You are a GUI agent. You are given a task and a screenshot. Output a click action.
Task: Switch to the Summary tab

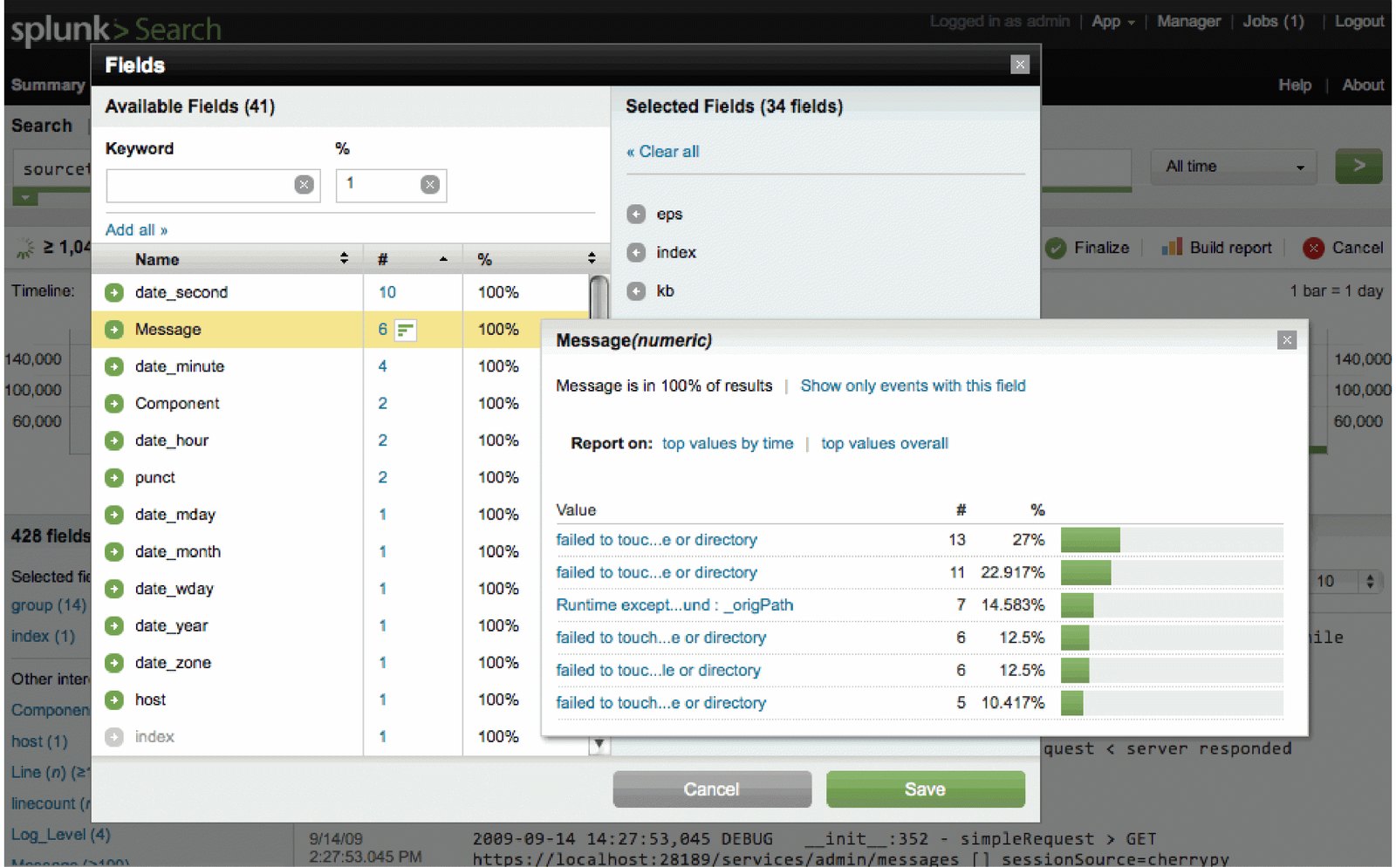point(47,85)
